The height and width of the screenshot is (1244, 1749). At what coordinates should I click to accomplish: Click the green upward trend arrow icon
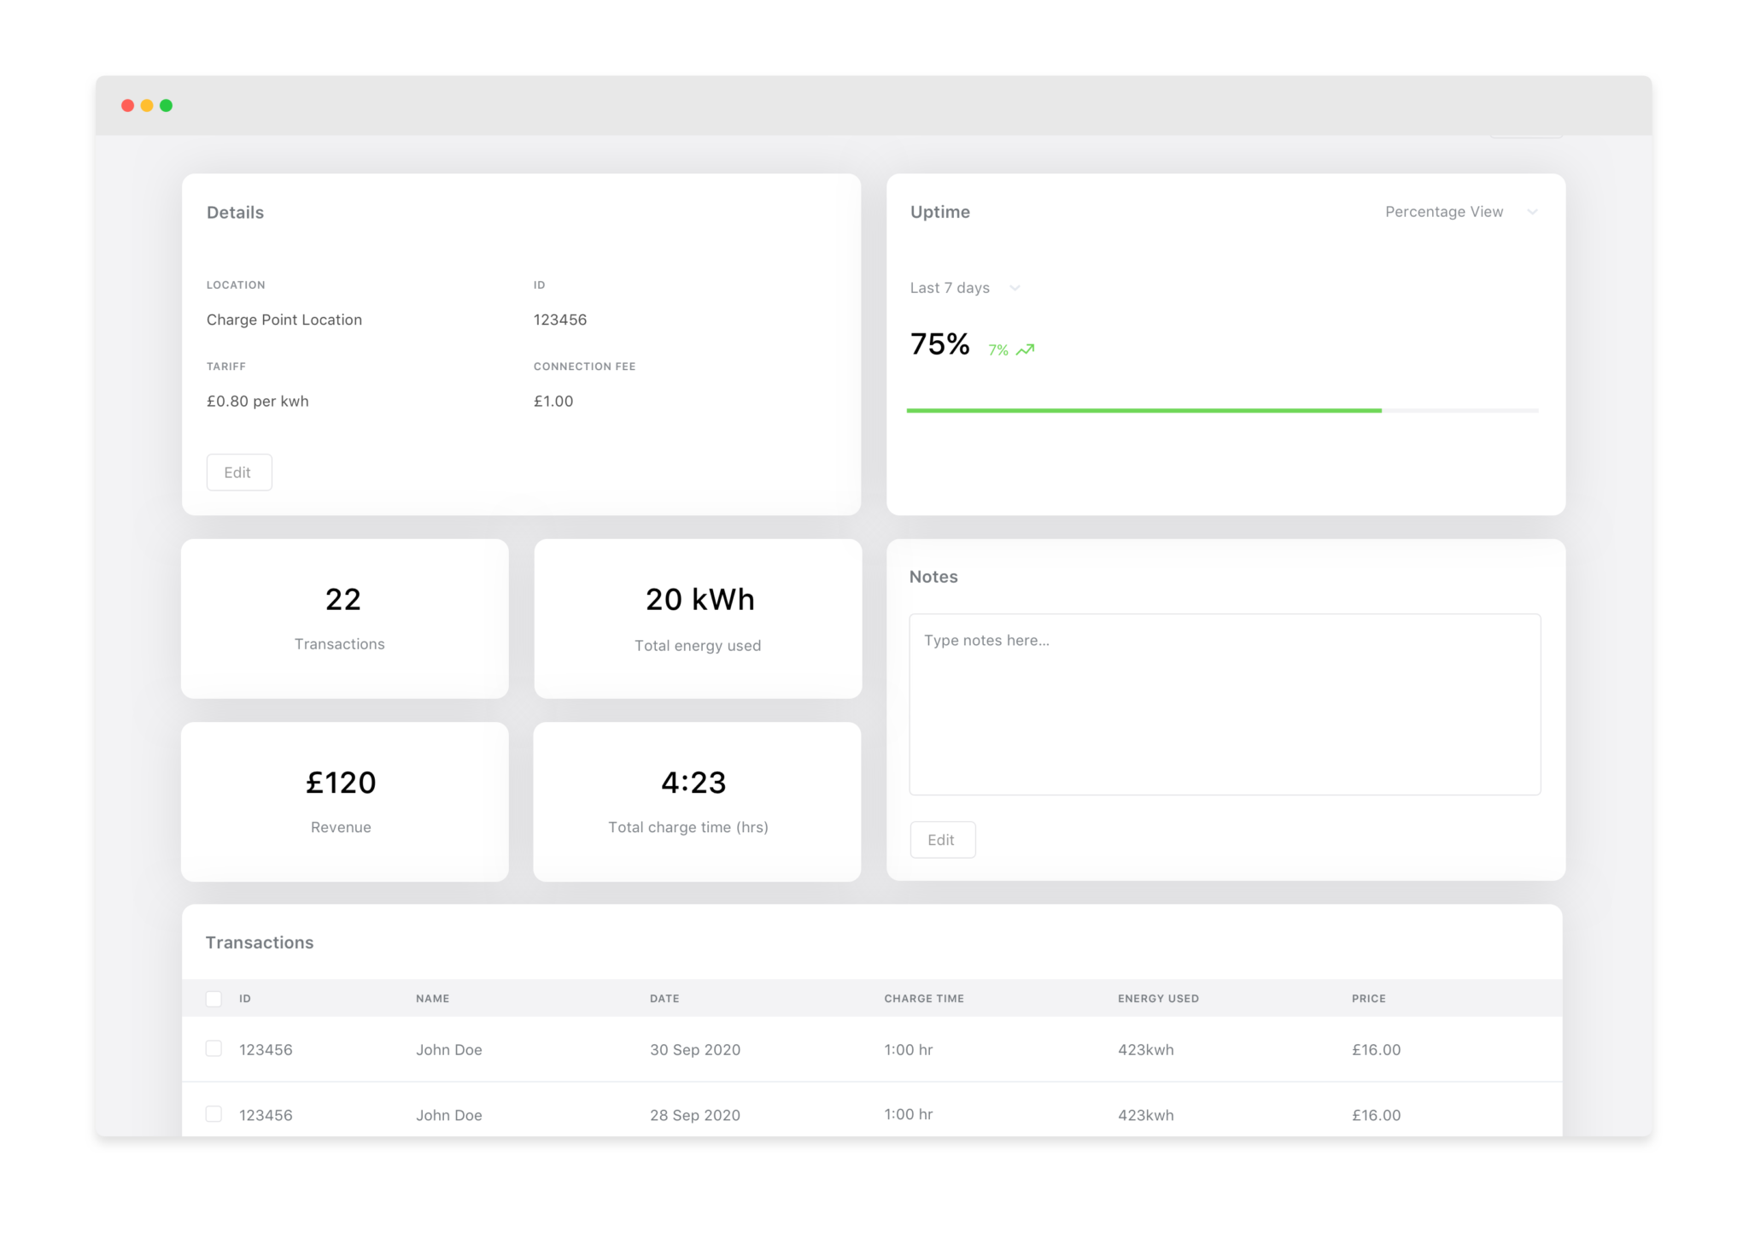tap(1026, 349)
